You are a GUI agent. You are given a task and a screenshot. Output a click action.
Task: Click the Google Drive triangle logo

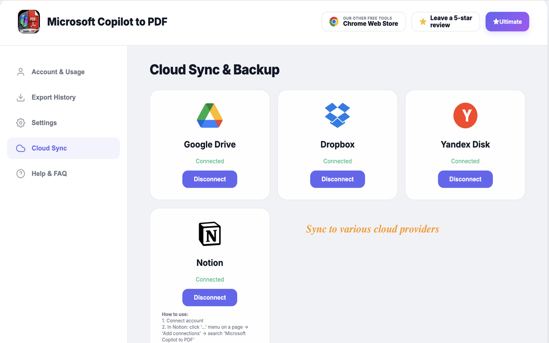(210, 115)
